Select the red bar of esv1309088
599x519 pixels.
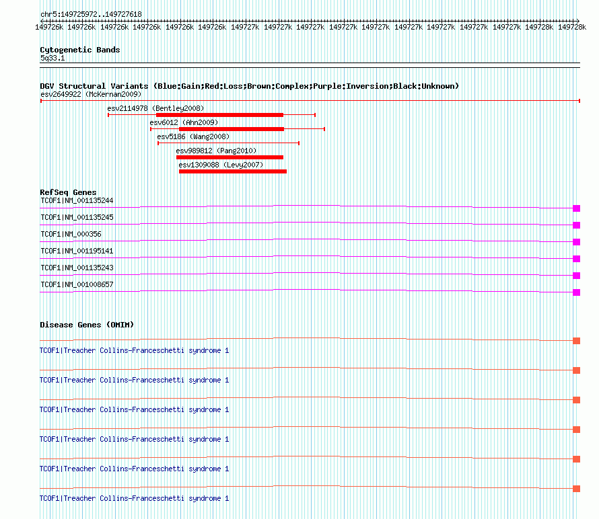(233, 171)
